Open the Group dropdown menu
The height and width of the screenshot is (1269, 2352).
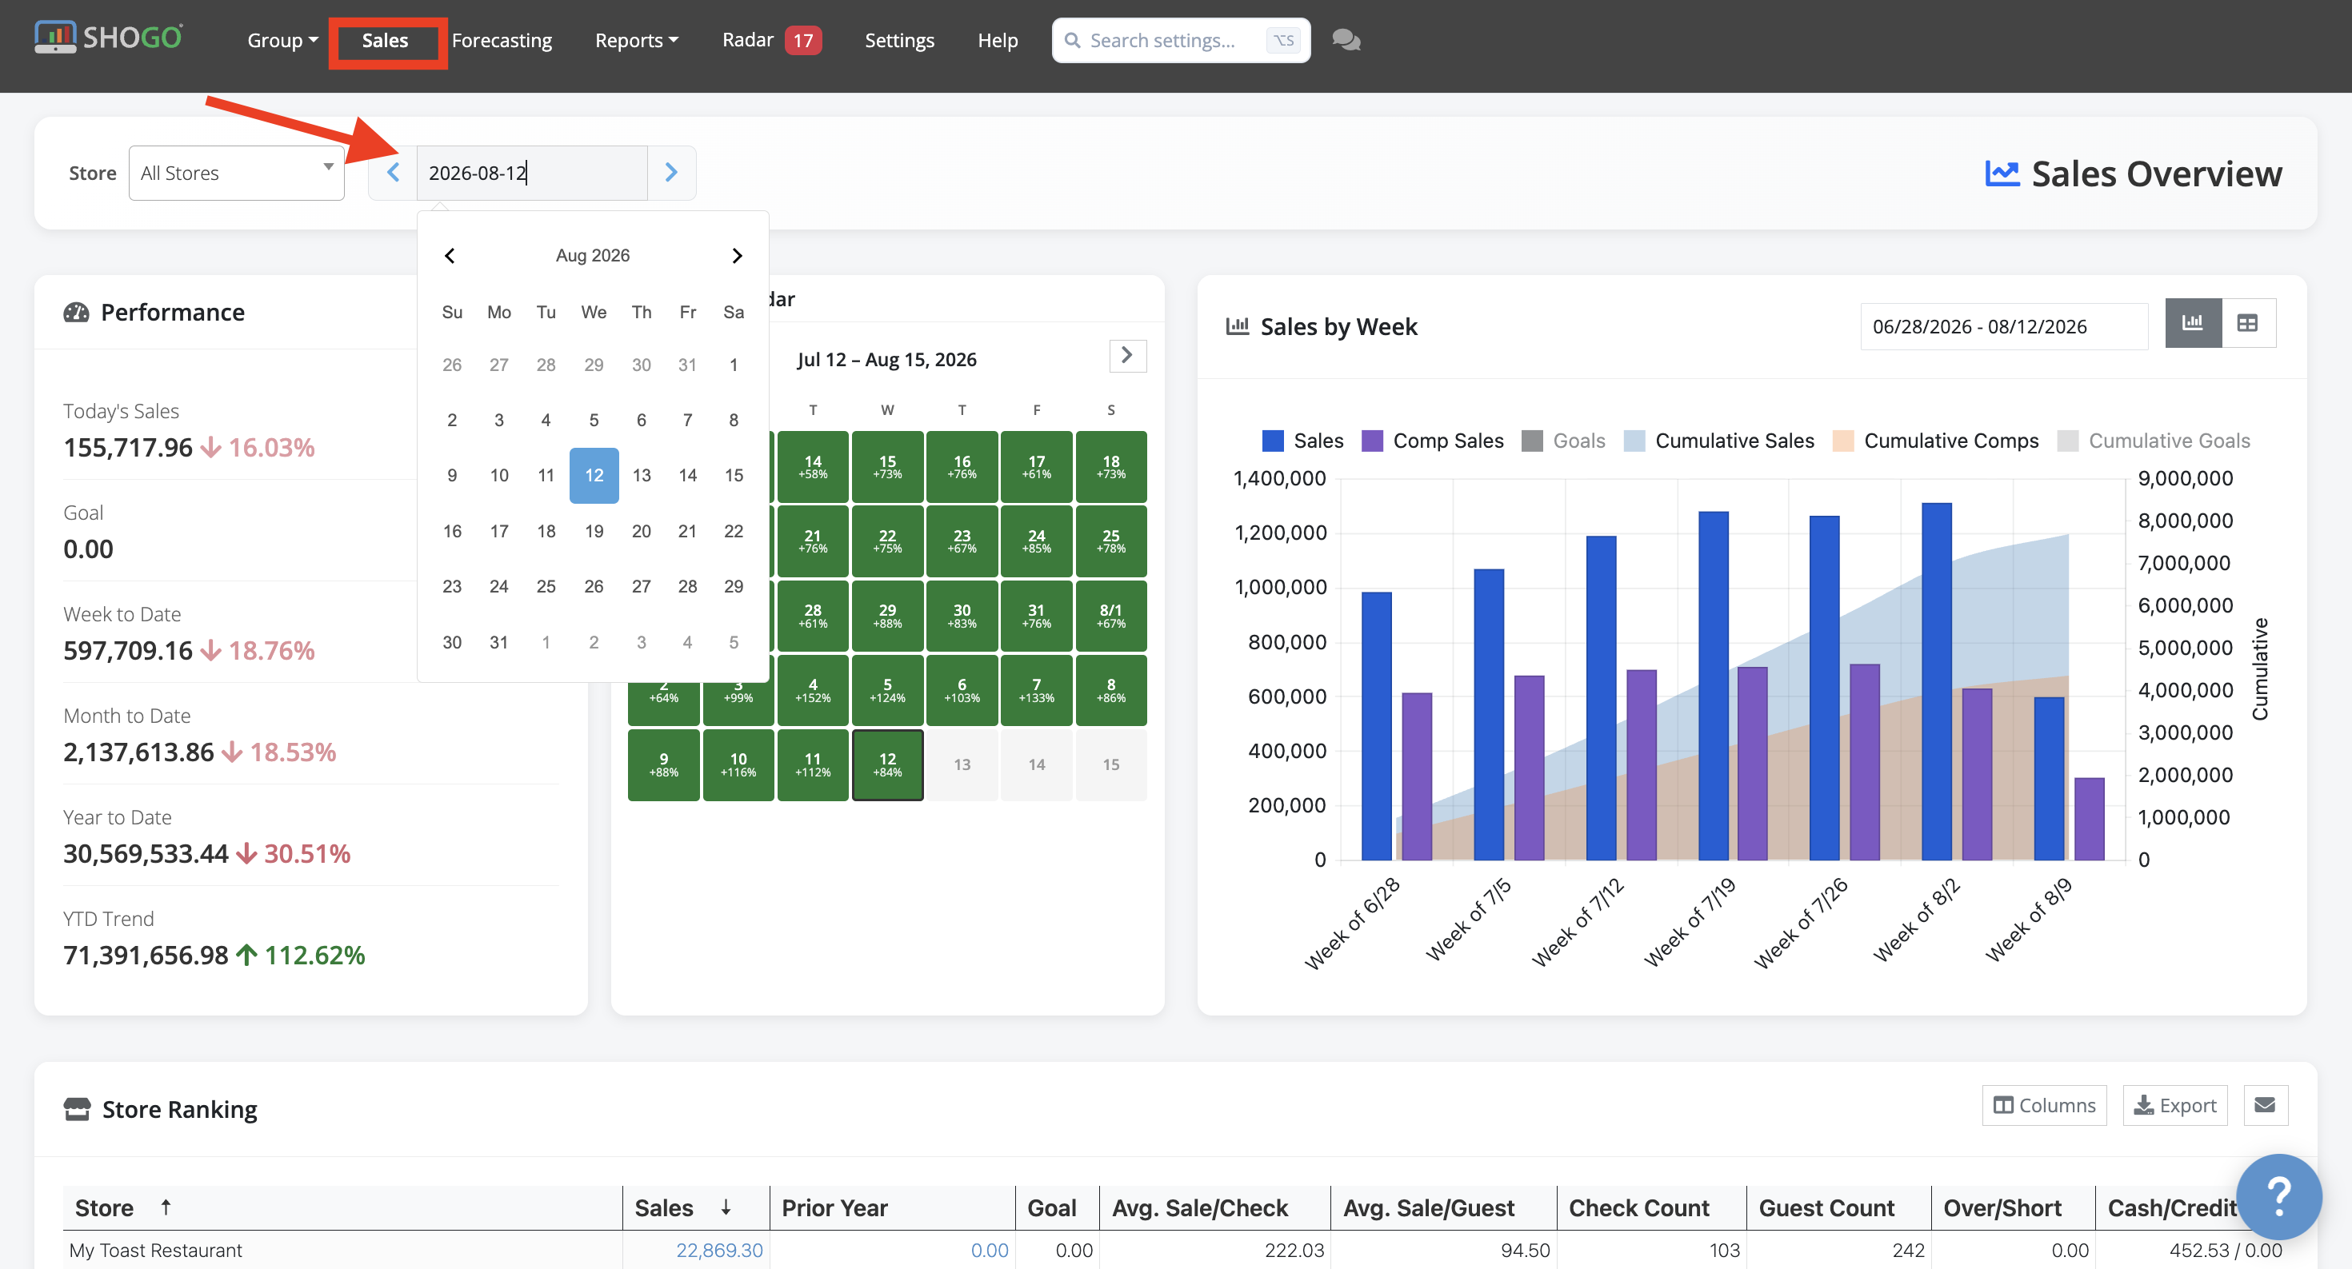pyautogui.click(x=282, y=40)
